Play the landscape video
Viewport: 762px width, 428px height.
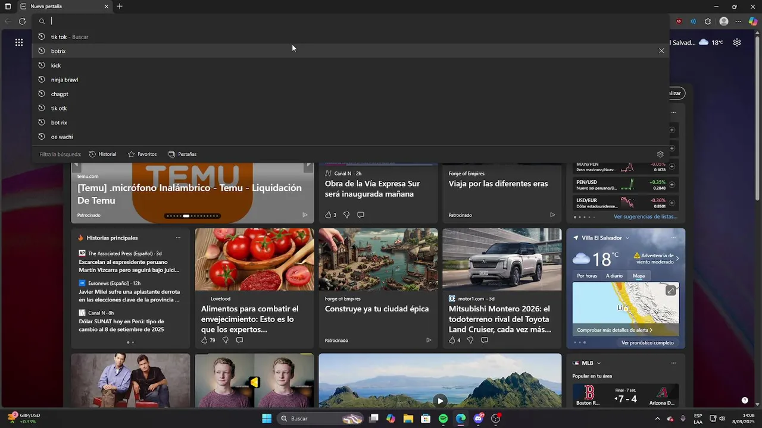coord(440,401)
